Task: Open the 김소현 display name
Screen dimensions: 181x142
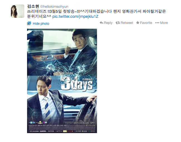Action: tap(33, 6)
